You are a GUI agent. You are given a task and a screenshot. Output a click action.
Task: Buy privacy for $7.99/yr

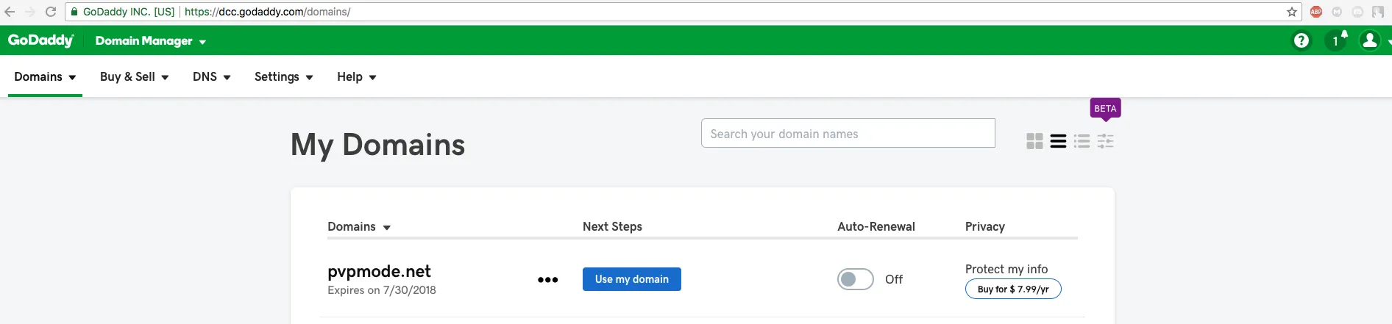point(1013,289)
